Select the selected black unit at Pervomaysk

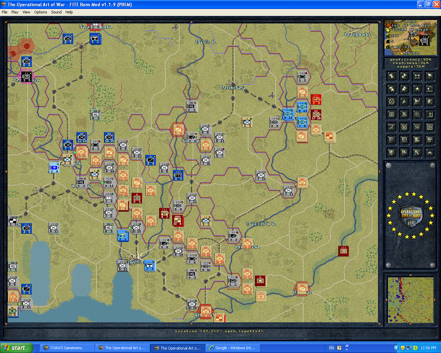click(x=27, y=77)
